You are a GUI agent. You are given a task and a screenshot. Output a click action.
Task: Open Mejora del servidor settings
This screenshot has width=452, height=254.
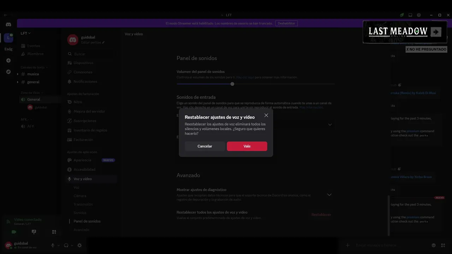pos(89,111)
